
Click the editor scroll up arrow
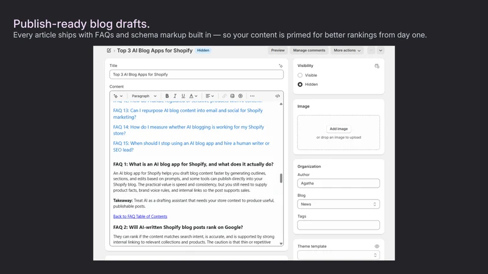click(281, 104)
